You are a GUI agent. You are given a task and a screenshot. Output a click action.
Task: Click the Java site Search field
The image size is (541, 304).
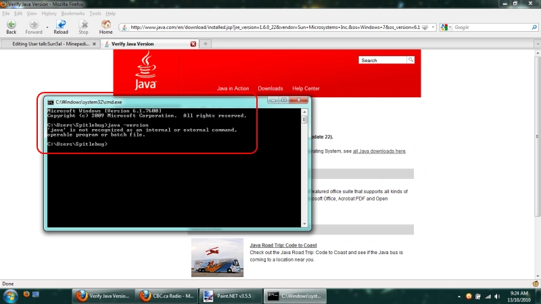pos(383,60)
